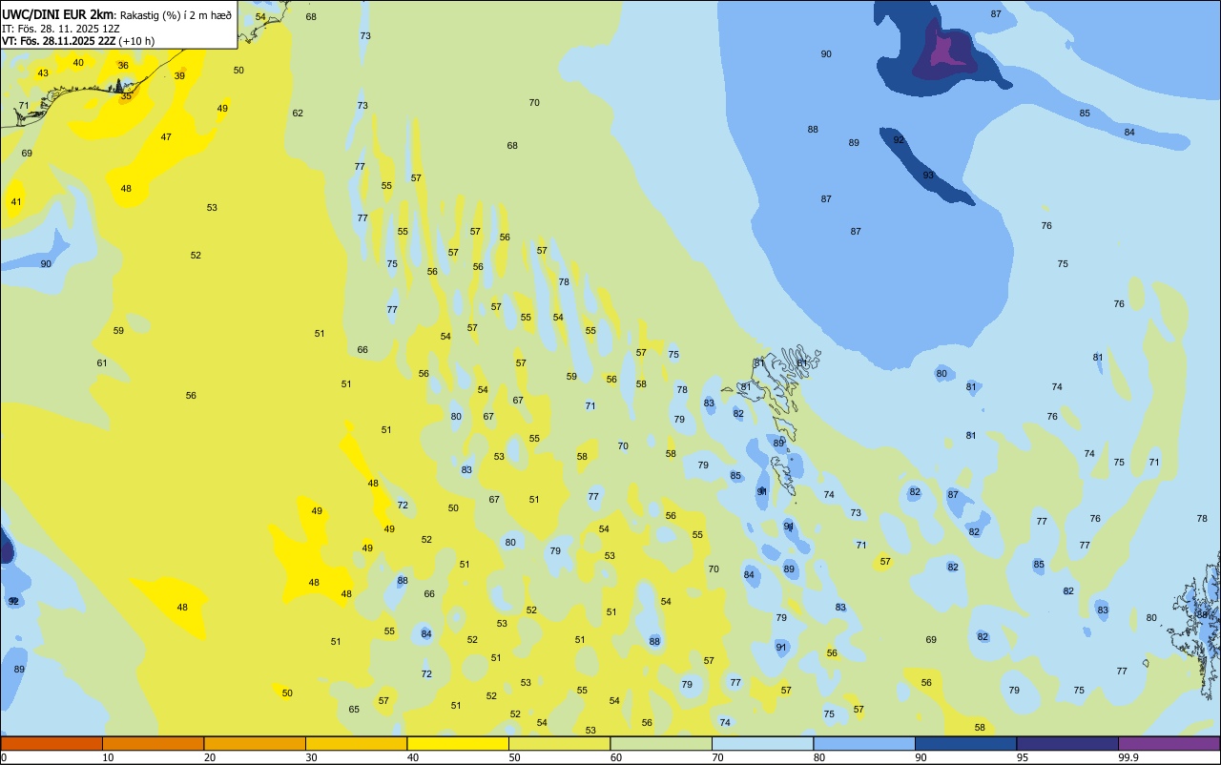Image resolution: width=1221 pixels, height=765 pixels.
Task: Click the '95' legend tick label
Action: [1023, 757]
